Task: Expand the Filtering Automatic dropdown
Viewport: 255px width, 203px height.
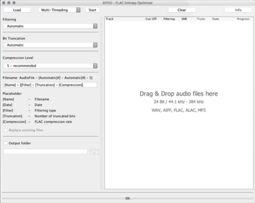Action: (50, 26)
